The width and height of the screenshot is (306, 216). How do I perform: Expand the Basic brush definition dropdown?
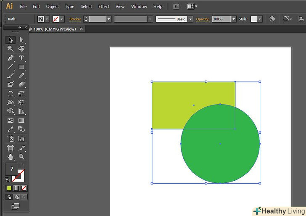(190, 19)
